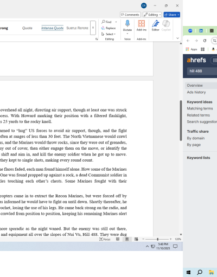217x277 pixels.
Task: Open the account profile avatar
Action: coord(144,5)
